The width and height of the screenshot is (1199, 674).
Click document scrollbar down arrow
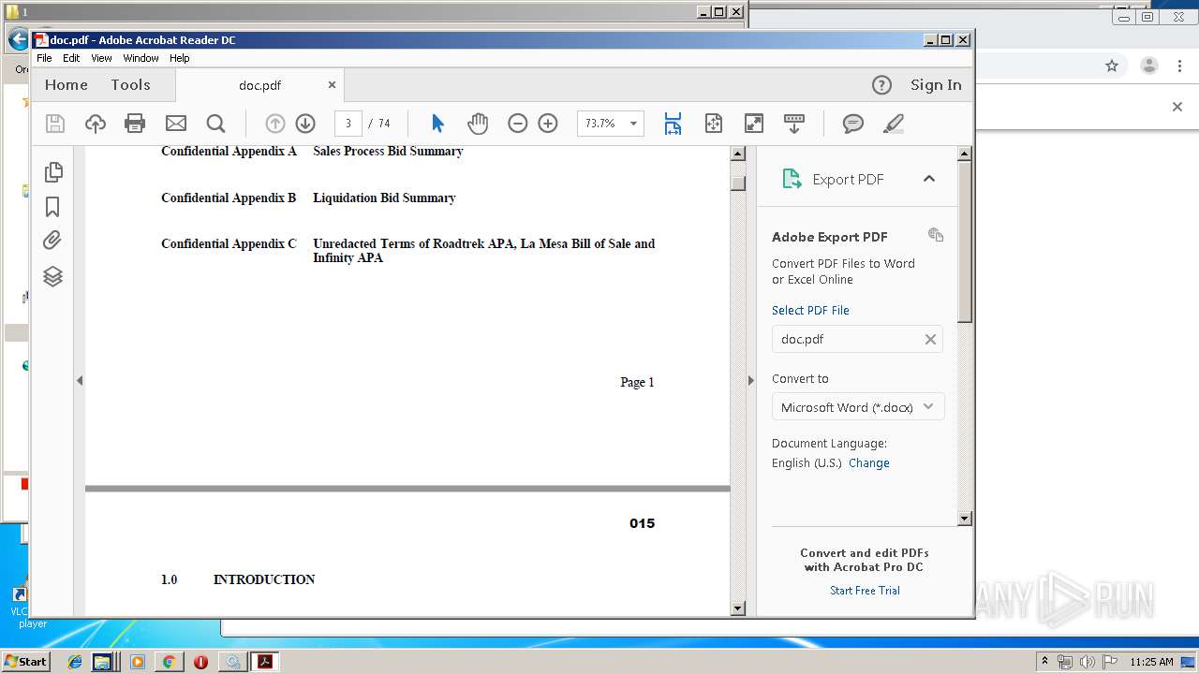click(x=737, y=608)
